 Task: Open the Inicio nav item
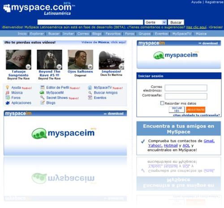[x=22, y=34]
